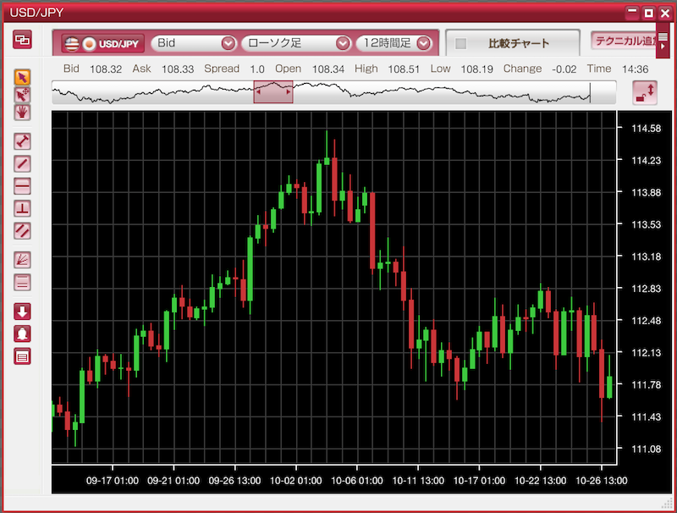Screen dimensions: 677x513
Task: Click the alert bell icon
Action: click(x=23, y=334)
